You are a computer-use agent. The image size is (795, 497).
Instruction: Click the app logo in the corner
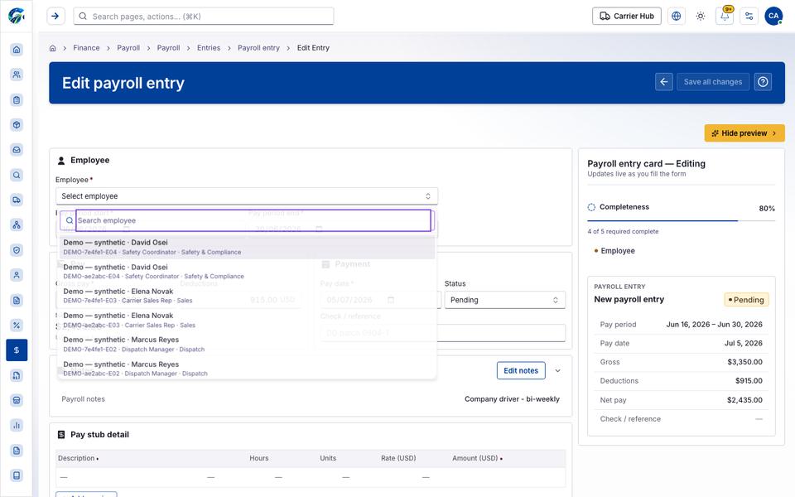coord(17,17)
